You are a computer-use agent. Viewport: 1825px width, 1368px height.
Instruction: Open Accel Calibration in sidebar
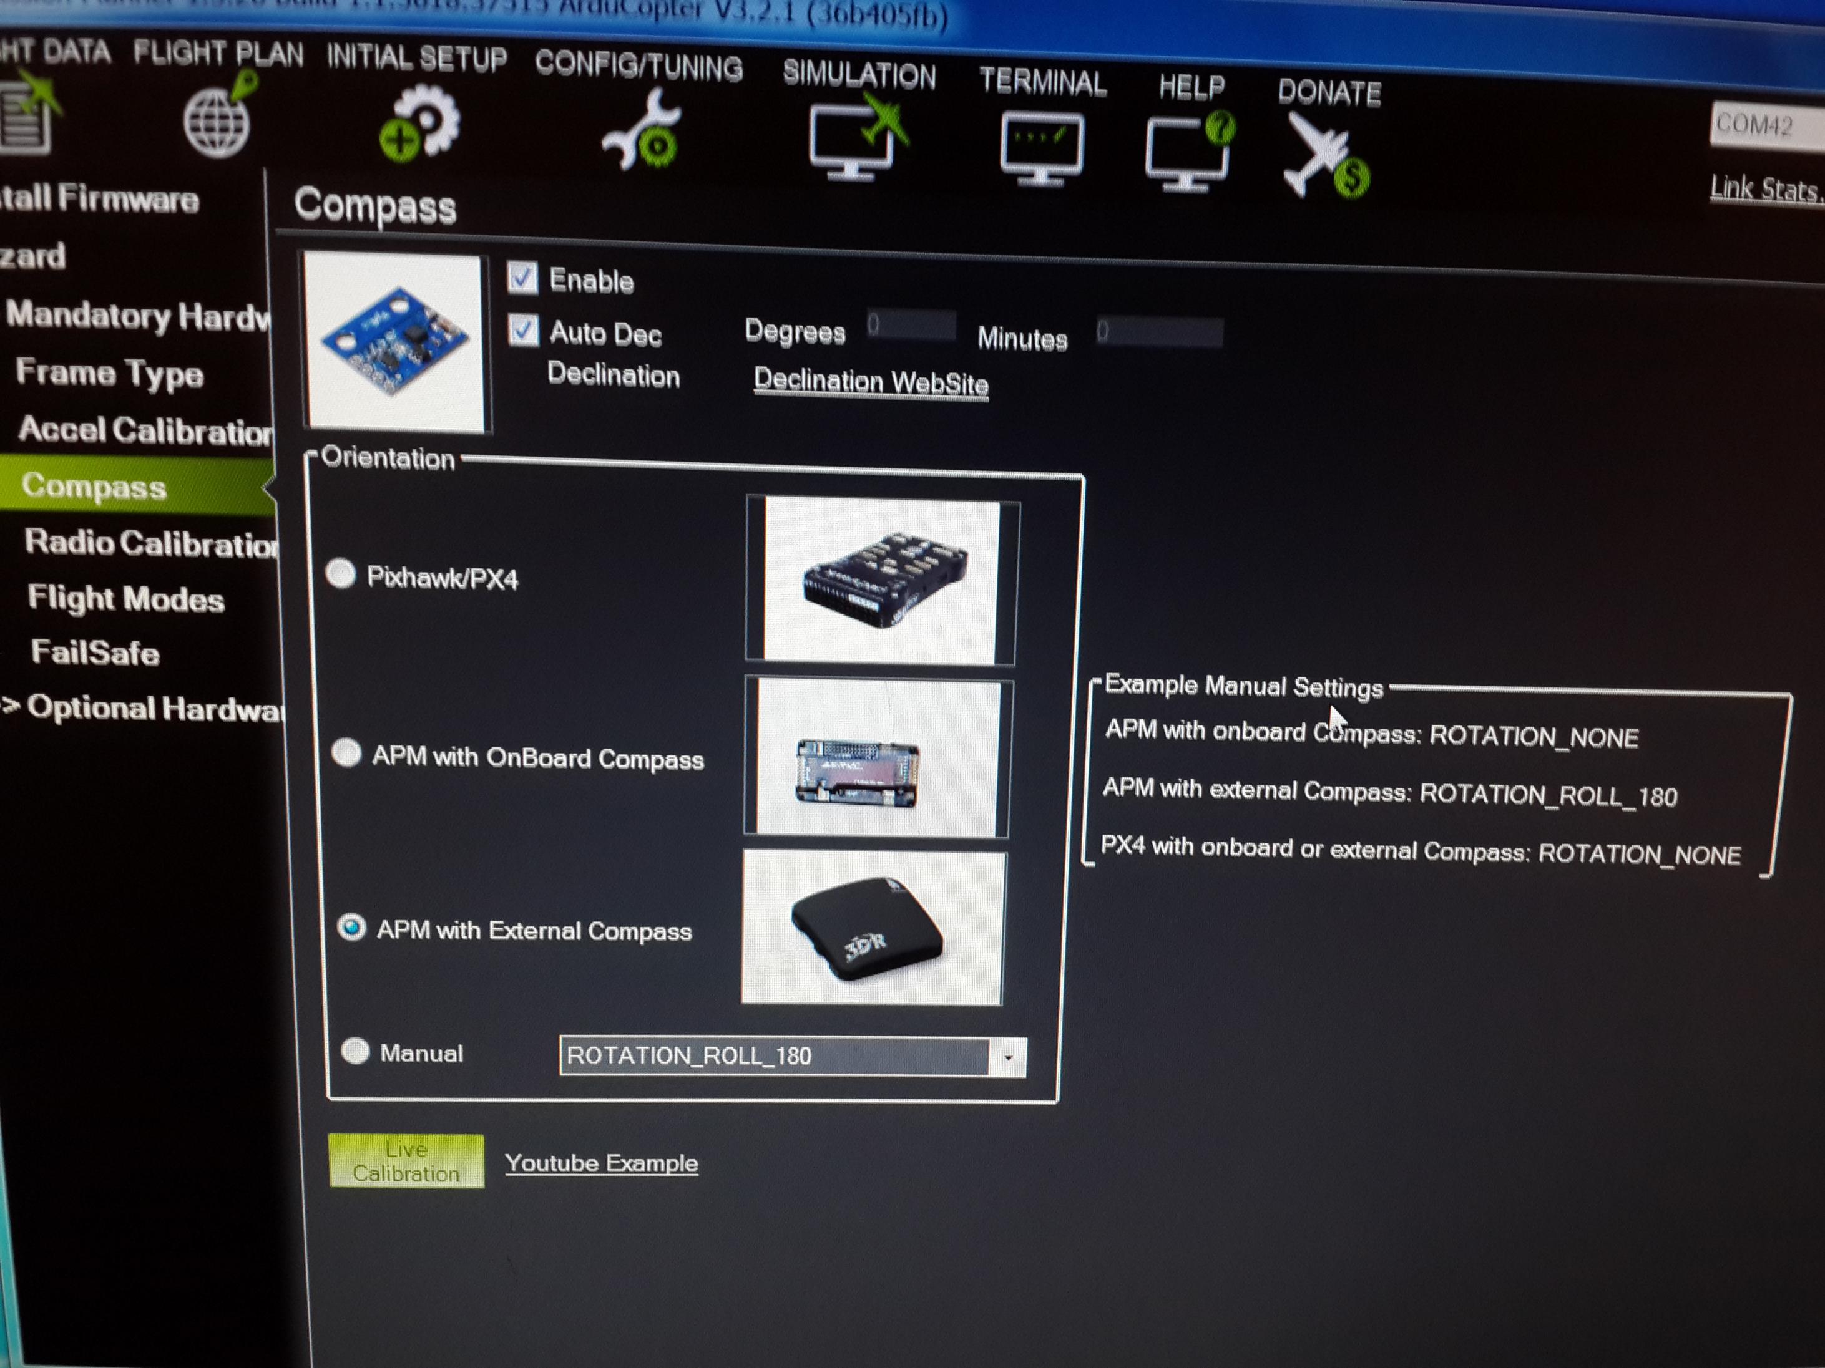coord(145,430)
